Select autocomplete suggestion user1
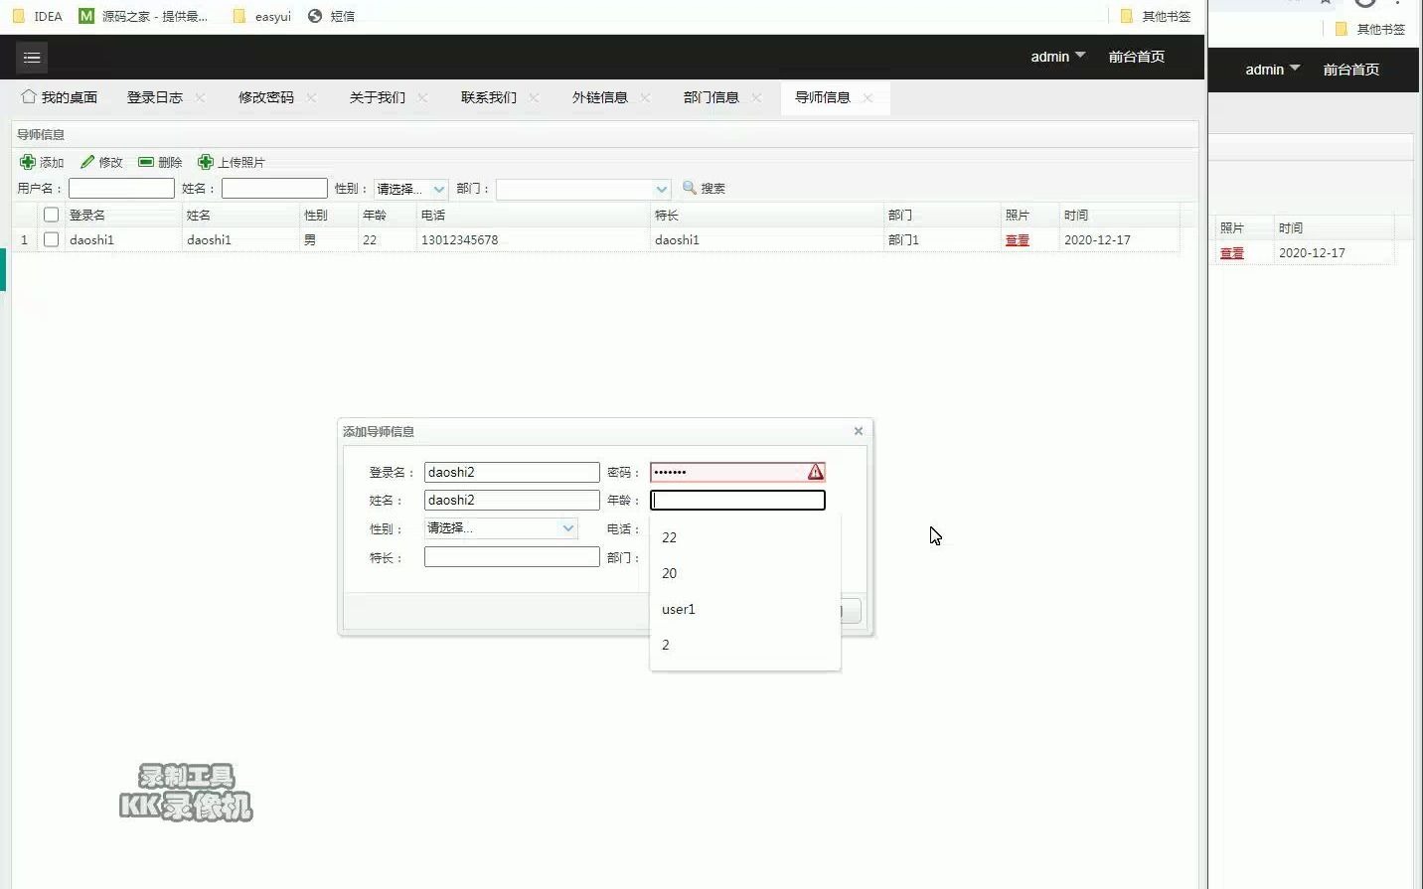 point(745,609)
